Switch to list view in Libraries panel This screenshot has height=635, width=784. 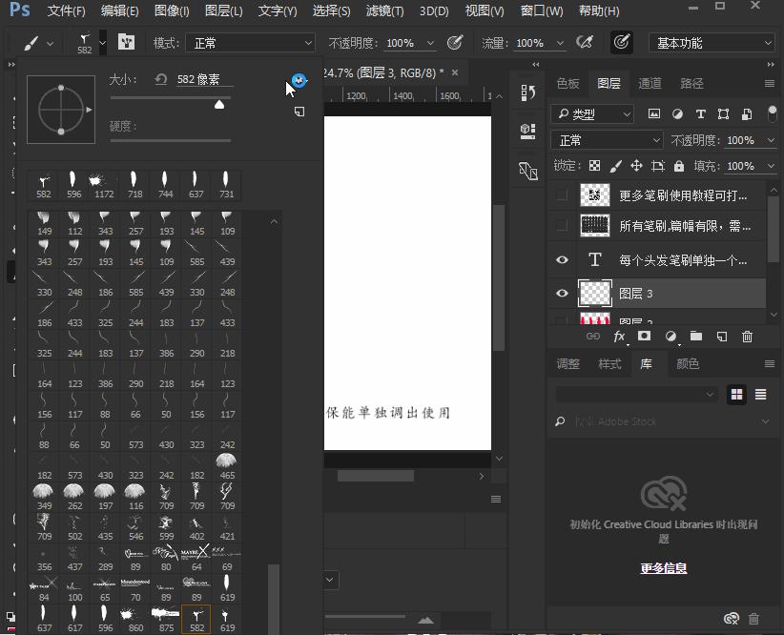760,394
